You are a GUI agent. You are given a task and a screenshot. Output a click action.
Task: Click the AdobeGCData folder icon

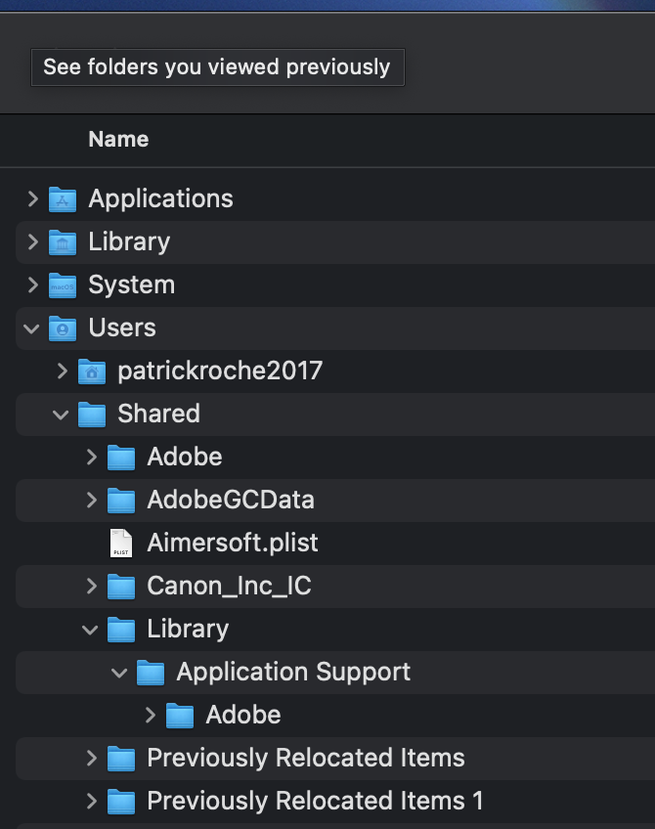click(x=121, y=501)
